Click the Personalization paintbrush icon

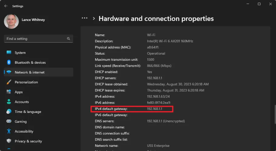(9, 82)
